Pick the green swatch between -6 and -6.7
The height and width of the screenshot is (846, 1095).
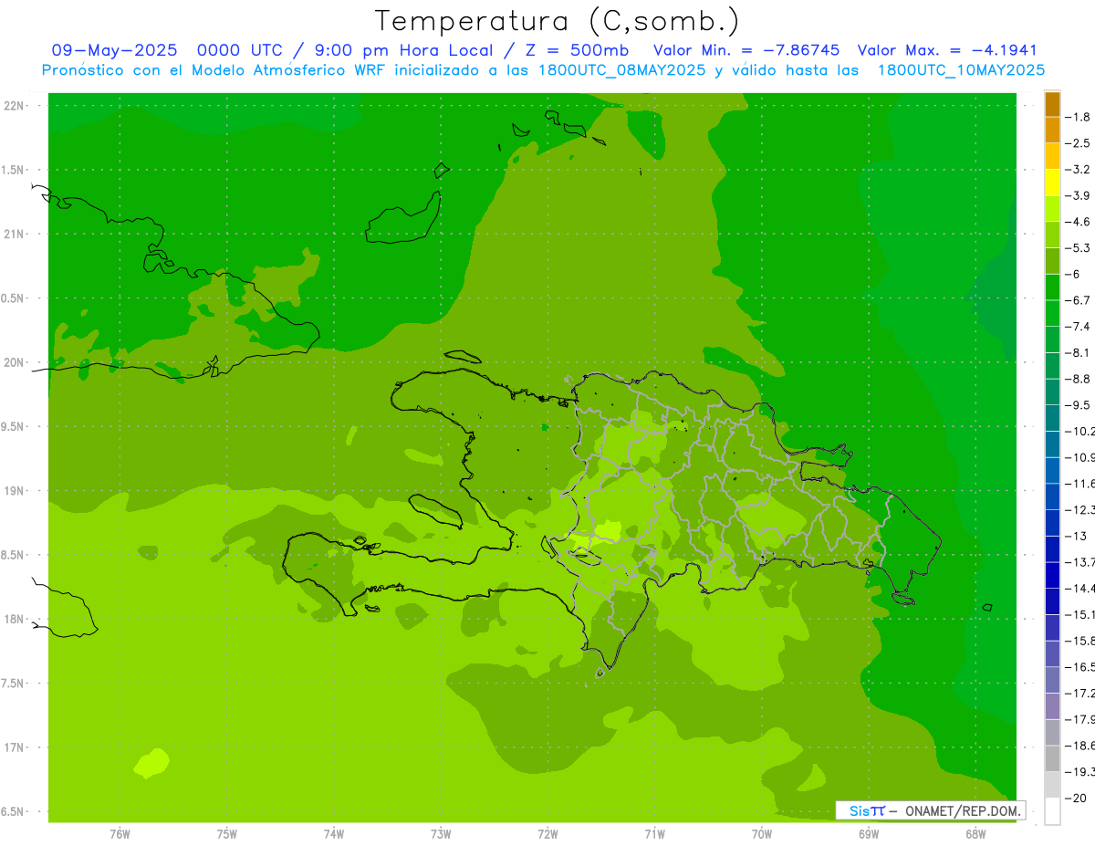coord(1052,287)
